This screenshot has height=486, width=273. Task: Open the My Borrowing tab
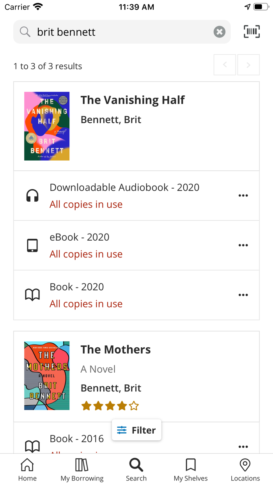click(x=82, y=470)
